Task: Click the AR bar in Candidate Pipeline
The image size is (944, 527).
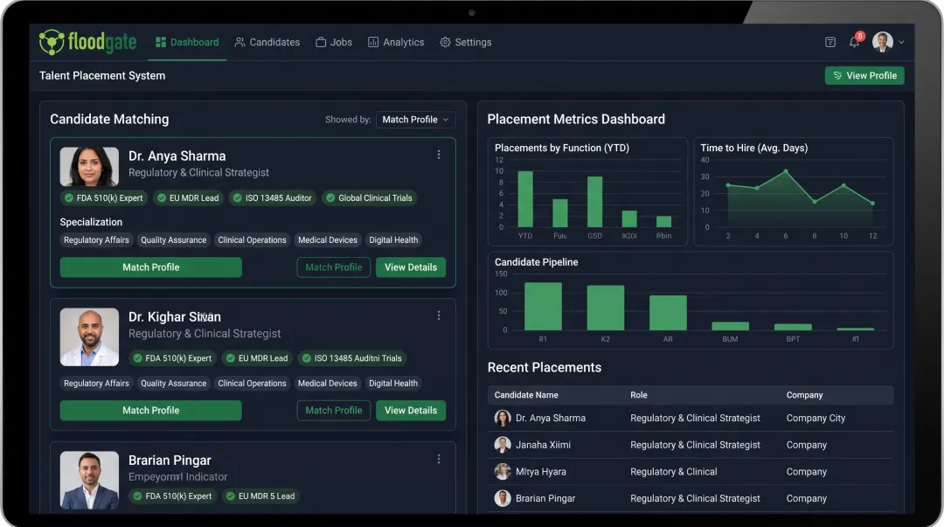Action: point(668,313)
